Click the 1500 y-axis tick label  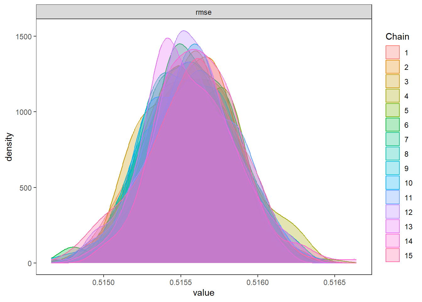(x=24, y=36)
